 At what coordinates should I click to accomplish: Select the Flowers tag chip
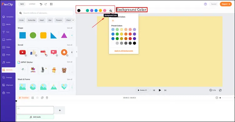pos(59,20)
